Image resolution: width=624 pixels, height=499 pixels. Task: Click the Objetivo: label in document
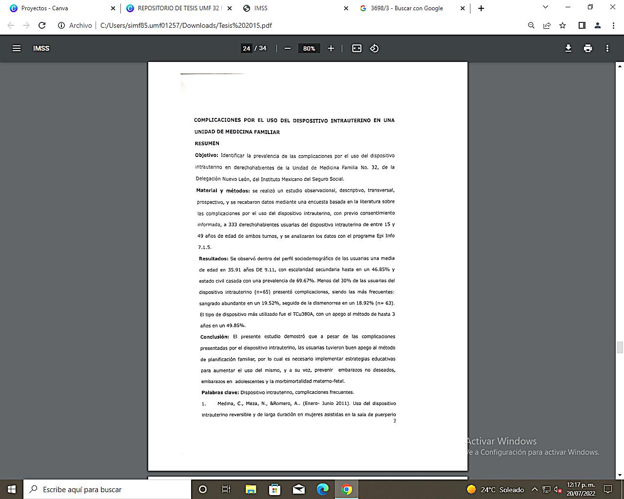(x=207, y=155)
